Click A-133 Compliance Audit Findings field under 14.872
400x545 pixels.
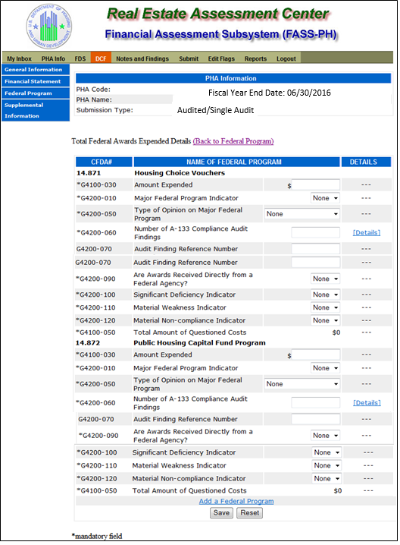click(x=315, y=403)
